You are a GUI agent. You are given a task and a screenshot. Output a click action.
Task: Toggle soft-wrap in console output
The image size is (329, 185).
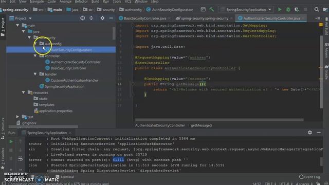[21, 159]
